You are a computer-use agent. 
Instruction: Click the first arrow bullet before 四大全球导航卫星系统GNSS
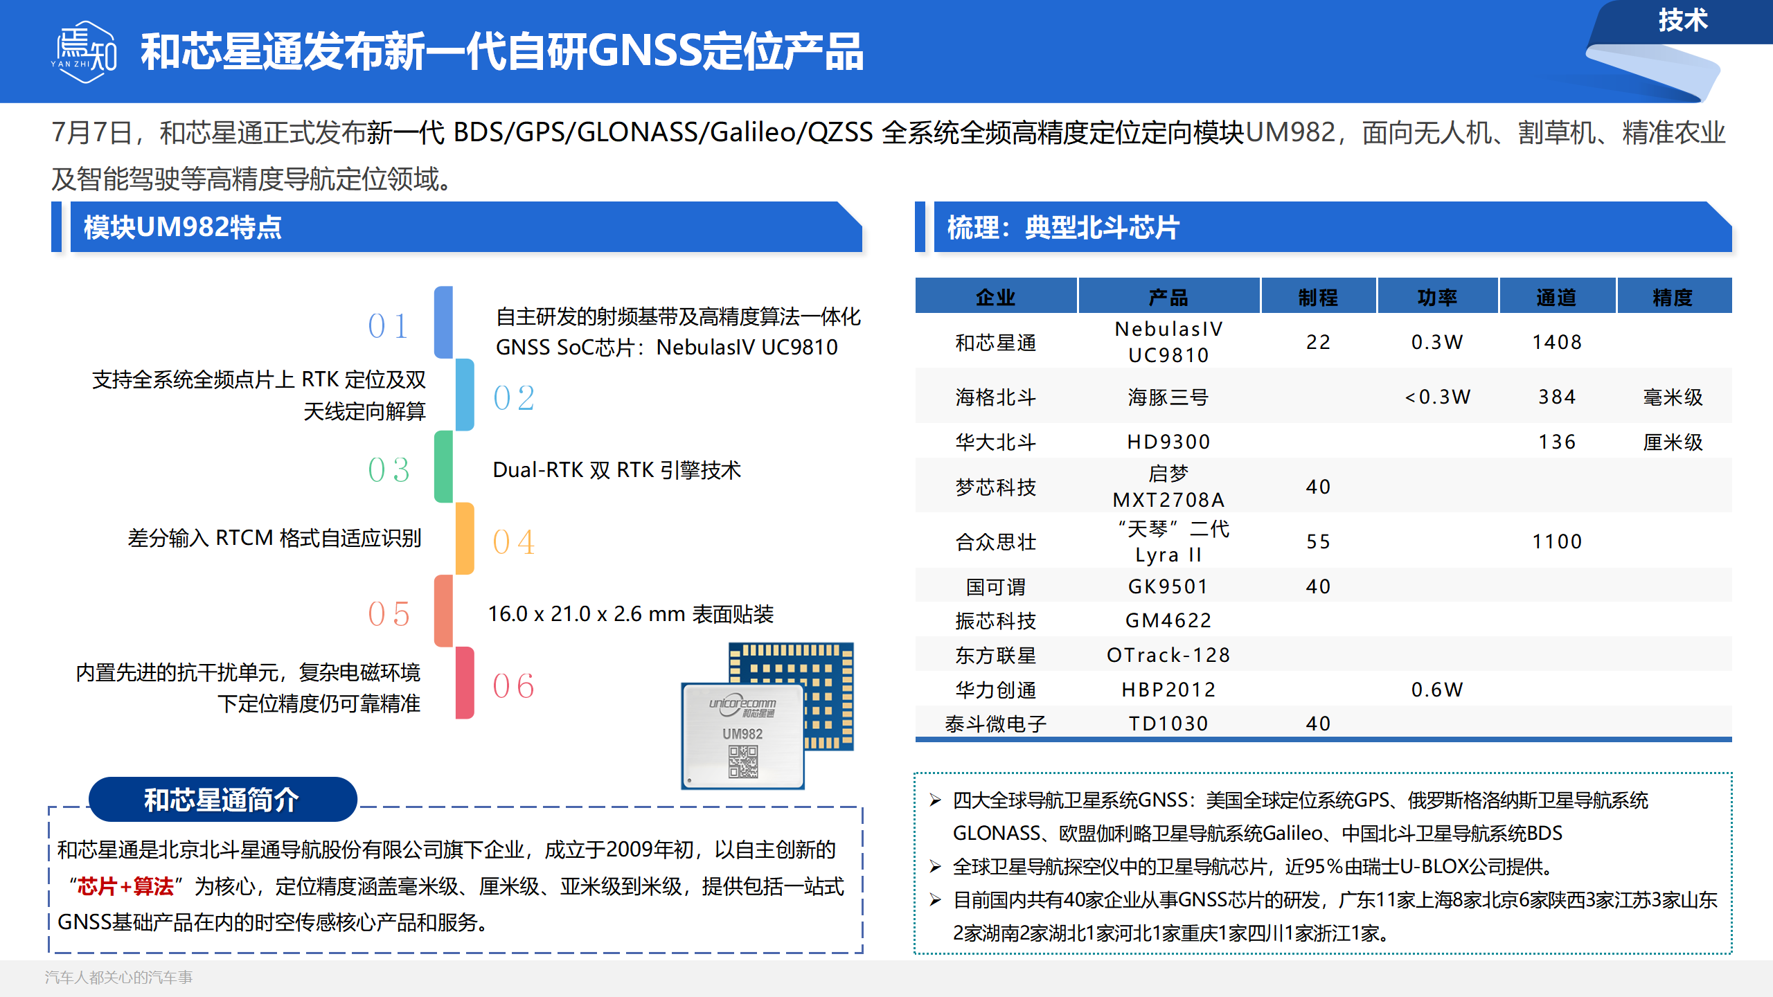click(936, 800)
